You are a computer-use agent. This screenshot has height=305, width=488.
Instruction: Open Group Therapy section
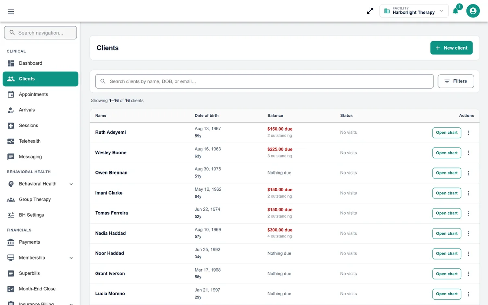pyautogui.click(x=41, y=199)
